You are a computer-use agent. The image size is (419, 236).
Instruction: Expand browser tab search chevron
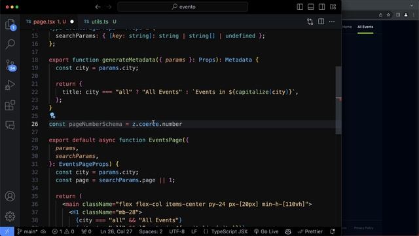tap(412, 5)
